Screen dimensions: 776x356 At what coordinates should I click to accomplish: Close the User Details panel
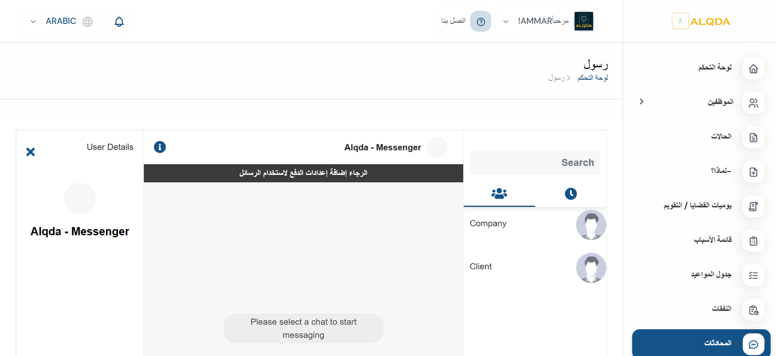(x=31, y=152)
